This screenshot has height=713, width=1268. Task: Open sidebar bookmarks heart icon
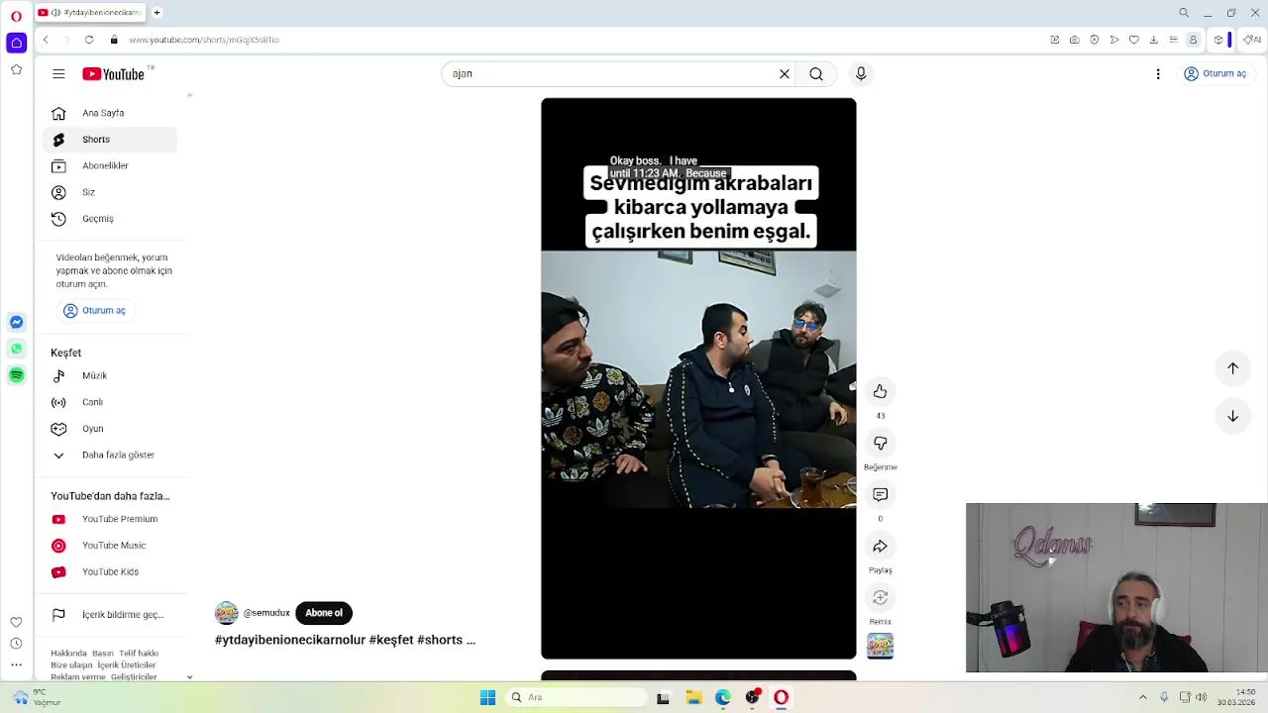point(16,623)
